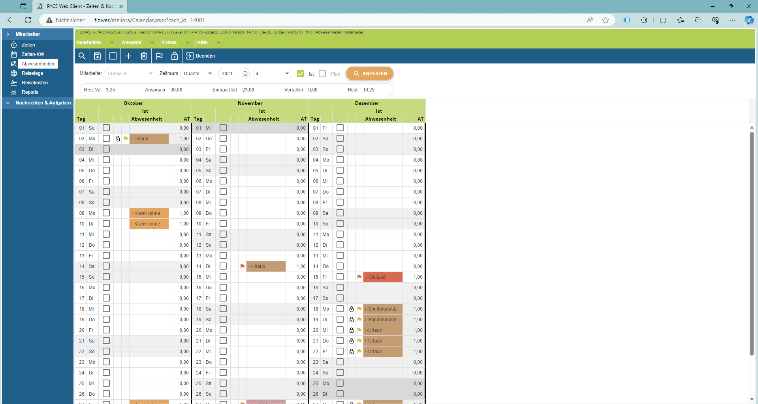Open browser settings three-dots menu
The width and height of the screenshot is (758, 404).
pyautogui.click(x=733, y=20)
